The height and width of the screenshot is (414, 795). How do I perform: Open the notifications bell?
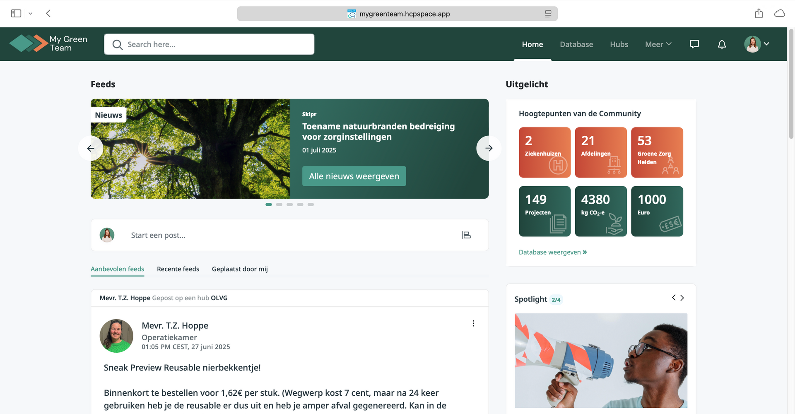[722, 44]
